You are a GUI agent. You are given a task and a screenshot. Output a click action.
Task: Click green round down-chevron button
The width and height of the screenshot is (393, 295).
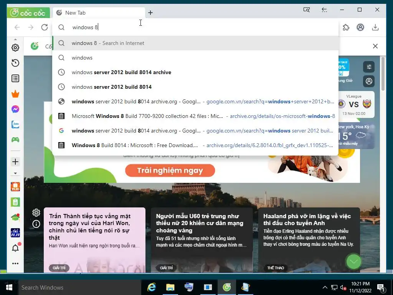pos(353,262)
